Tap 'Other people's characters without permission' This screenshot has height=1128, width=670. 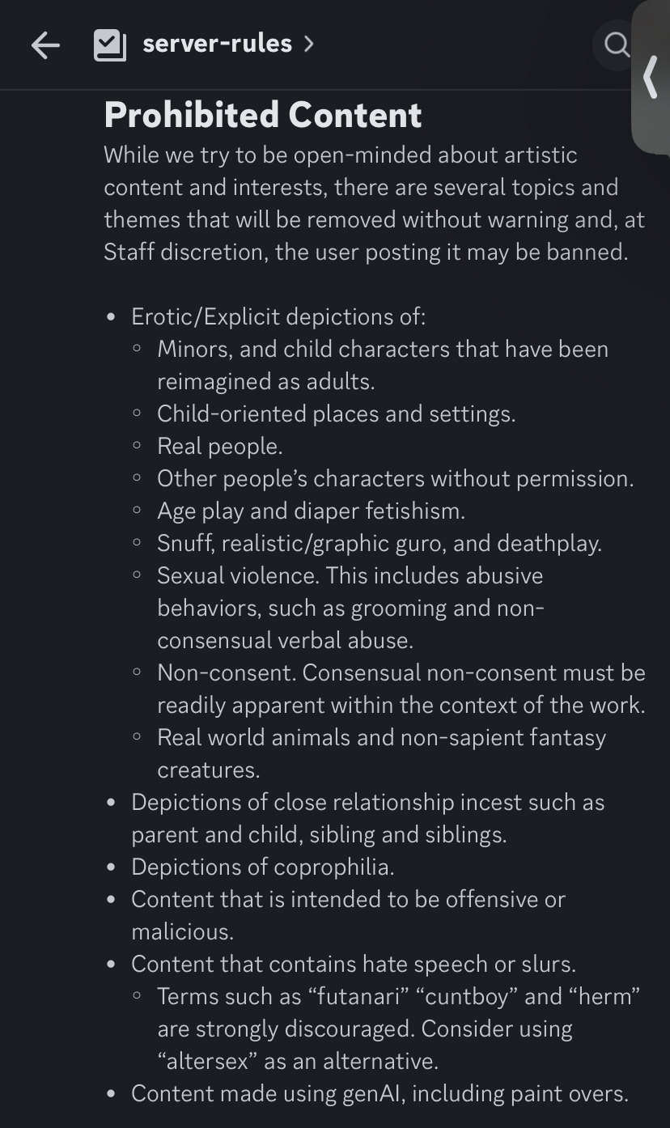(x=395, y=478)
